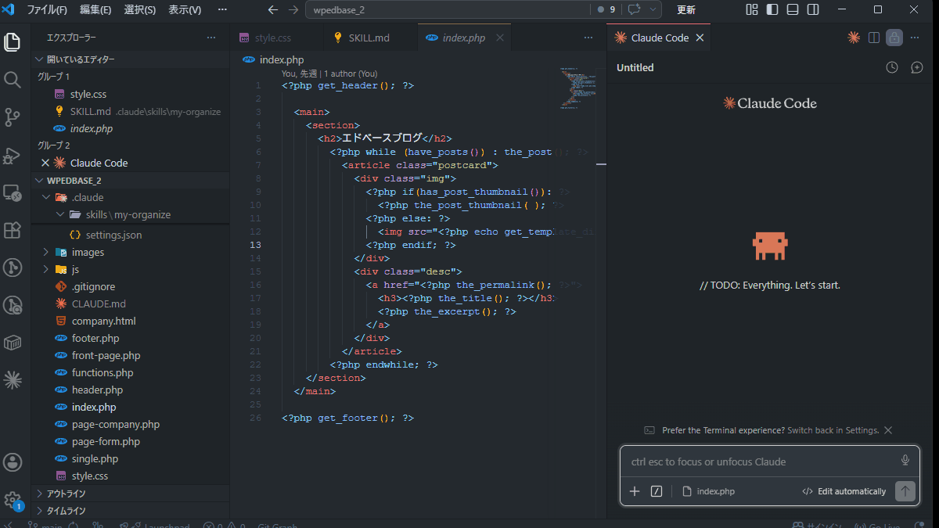The width and height of the screenshot is (939, 528).
Task: Open the chat icon in title bar
Action: tap(634, 10)
